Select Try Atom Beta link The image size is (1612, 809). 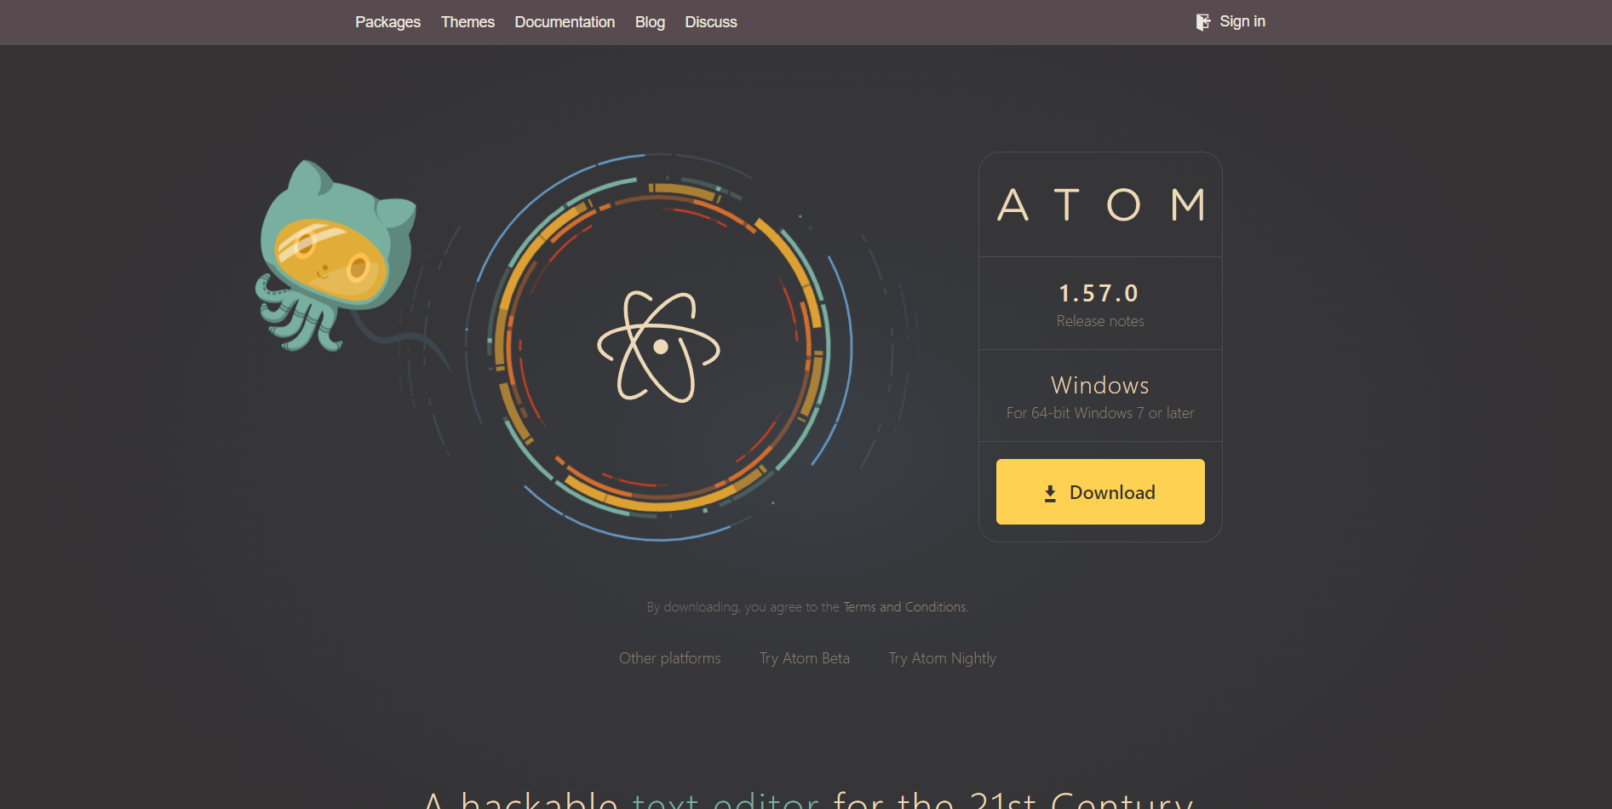tap(805, 658)
